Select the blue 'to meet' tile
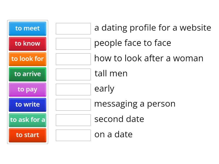Image resolution: width=219 pixels, height=164 pixels. tap(27, 28)
